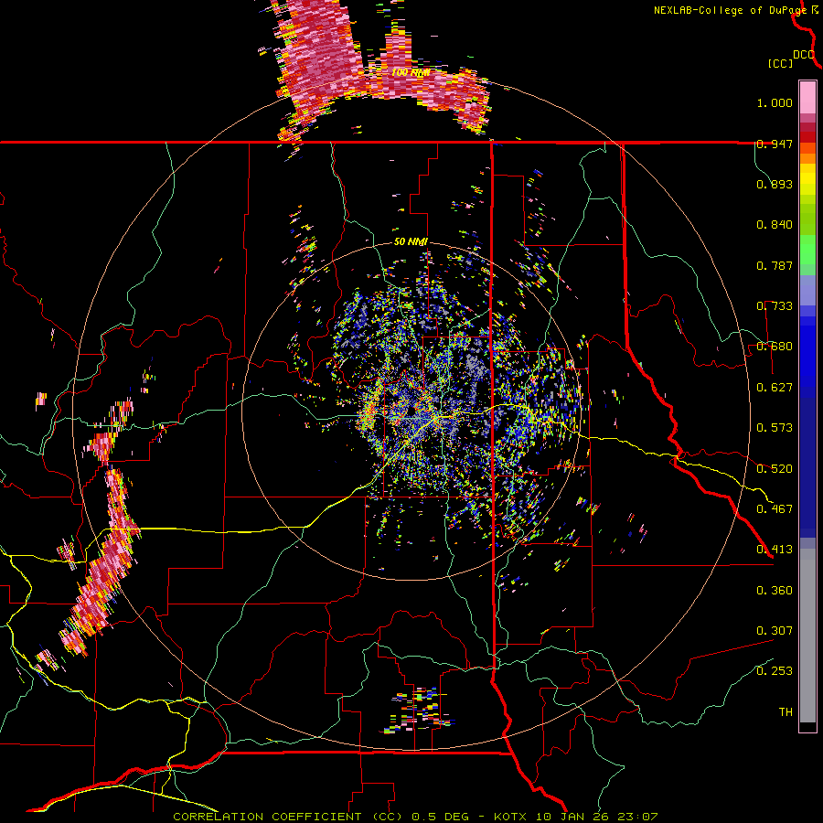The image size is (823, 823).
Task: Click the 0.5 DEG elevation text
Action: [x=441, y=817]
